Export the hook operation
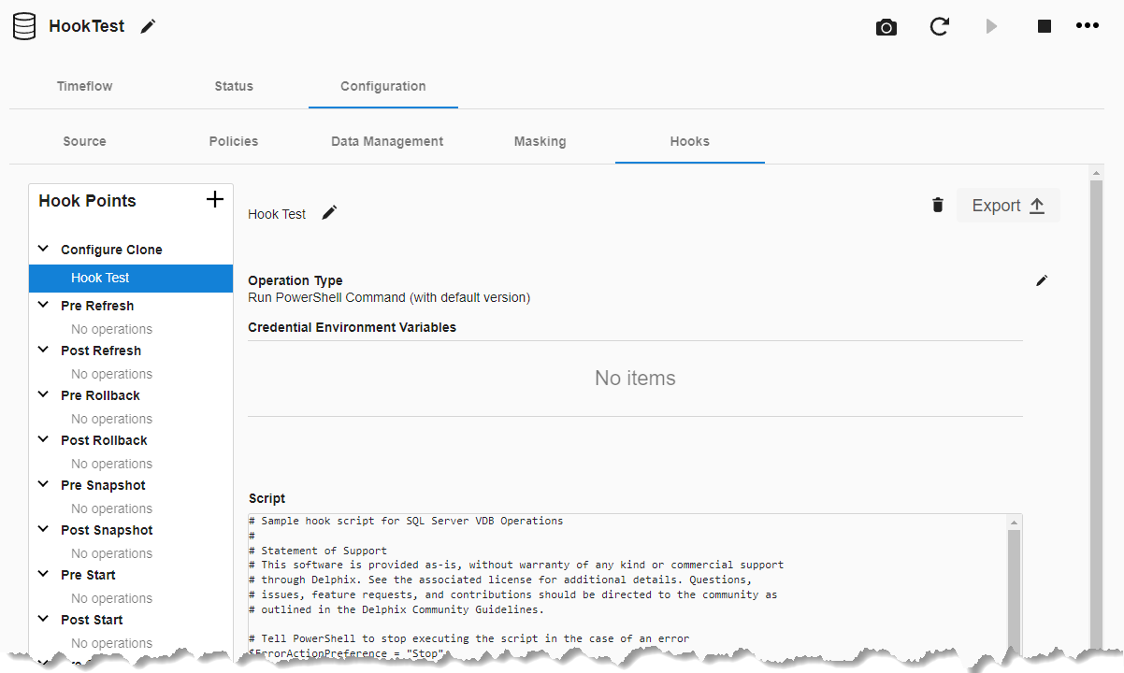Image resolution: width=1124 pixels, height=673 pixels. [x=1008, y=206]
